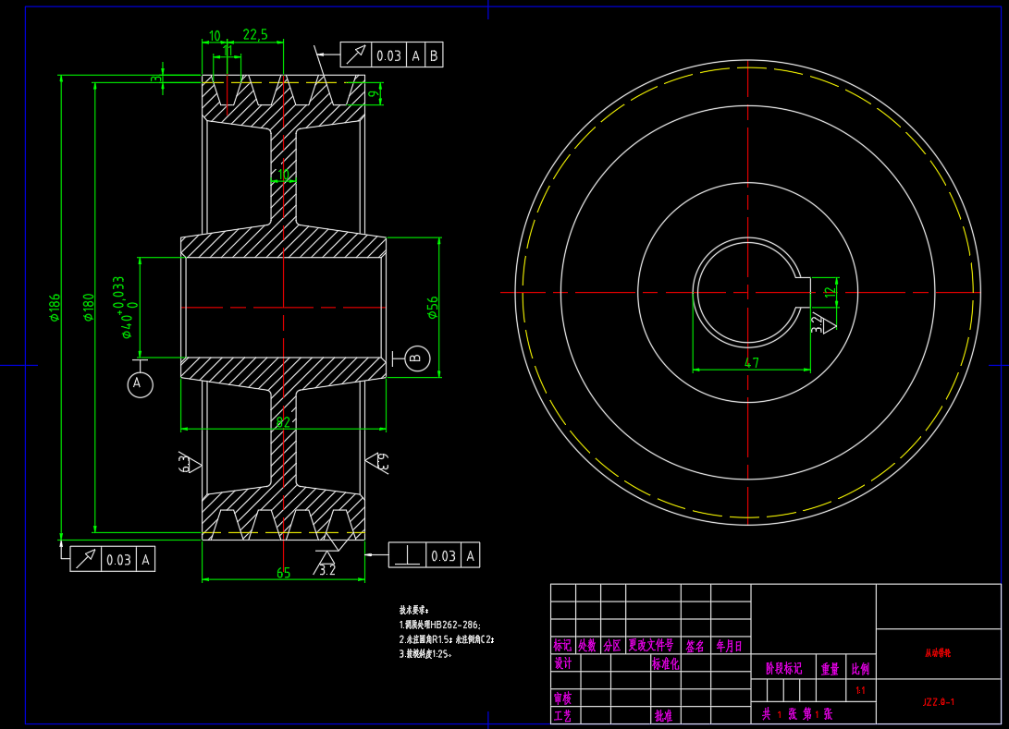
Task: Select the HB262-286 technical requirement note
Action: 440,626
